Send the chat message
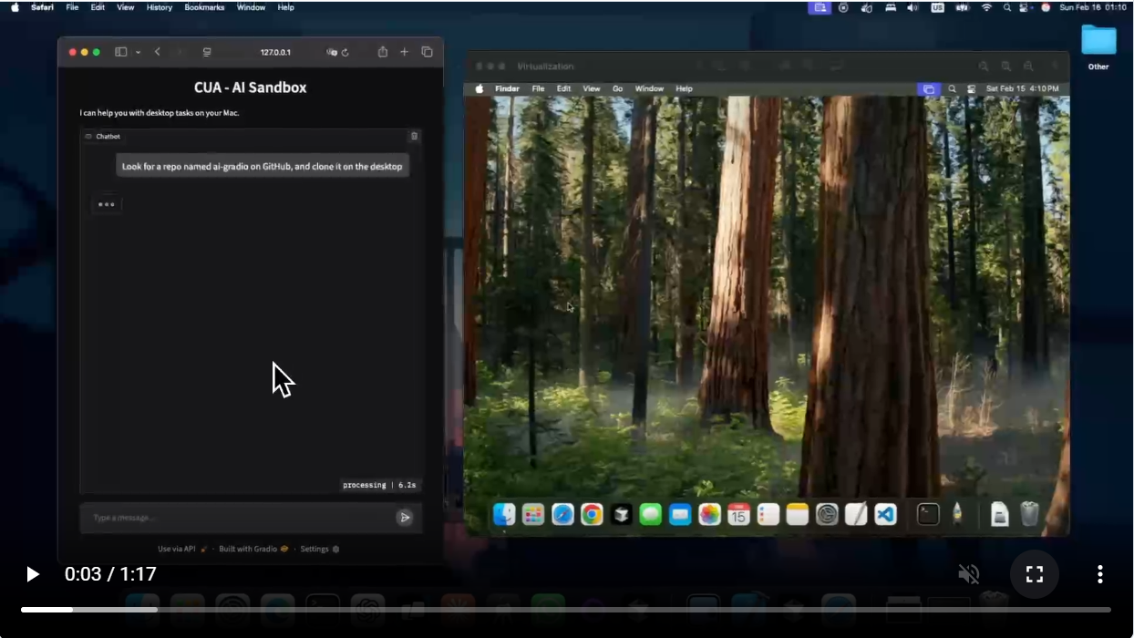The image size is (1134, 638). click(x=405, y=518)
